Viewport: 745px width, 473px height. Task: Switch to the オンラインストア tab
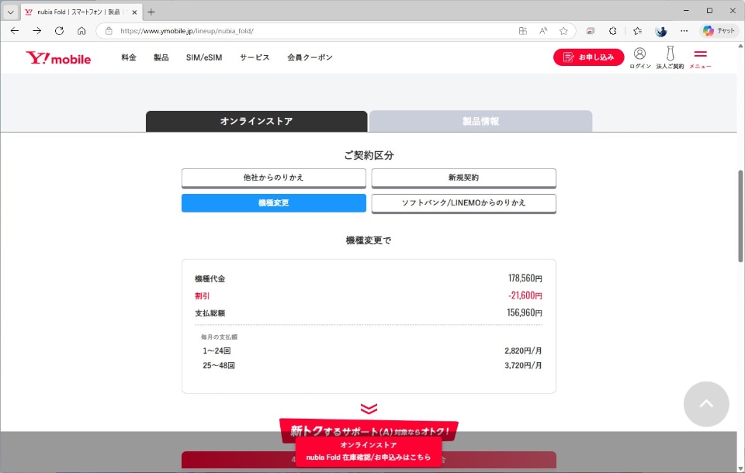point(257,121)
